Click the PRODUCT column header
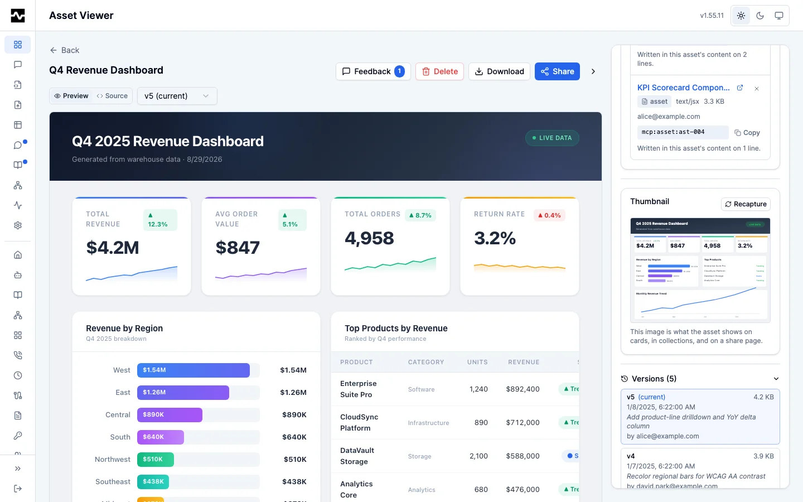Image resolution: width=803 pixels, height=502 pixels. (356, 363)
